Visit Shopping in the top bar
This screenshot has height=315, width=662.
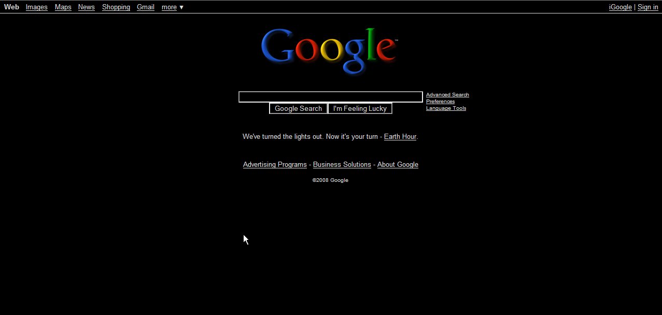point(116,7)
